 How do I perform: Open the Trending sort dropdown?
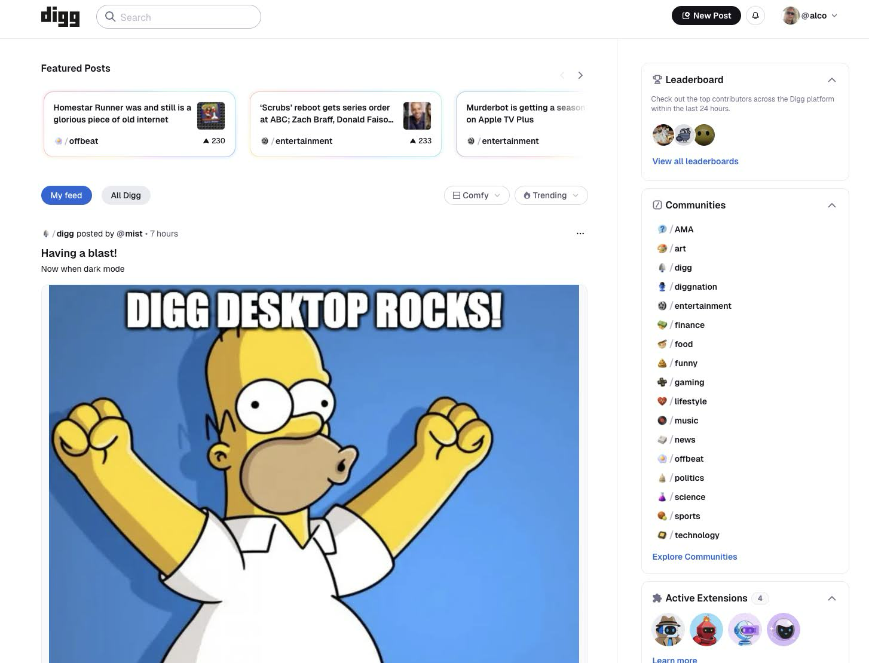click(x=551, y=195)
